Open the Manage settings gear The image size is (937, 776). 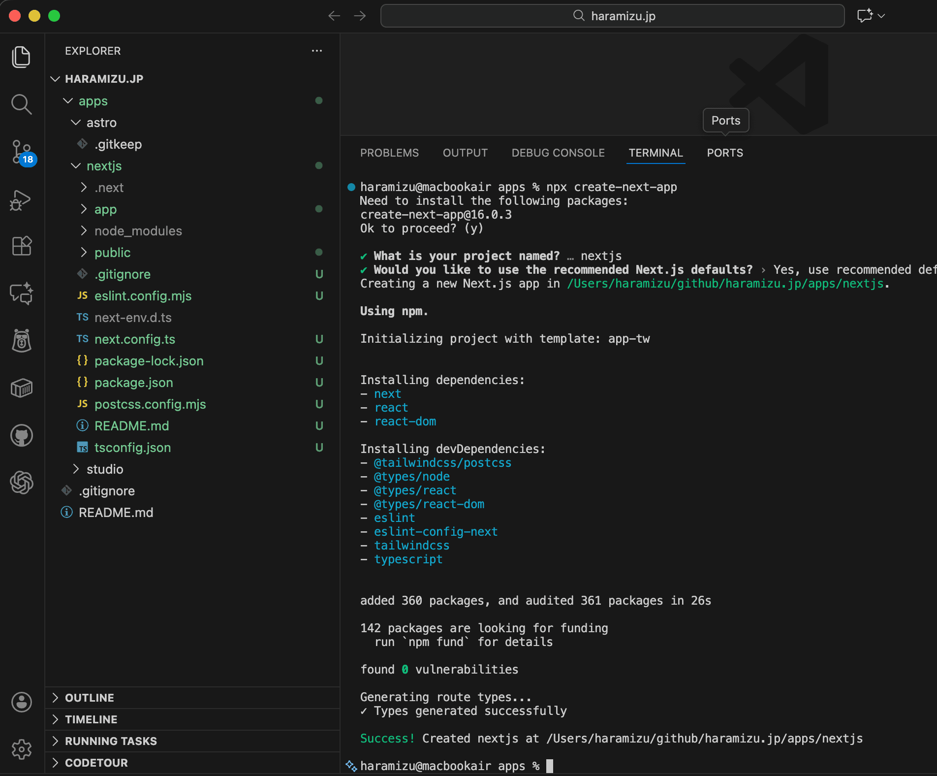click(21, 749)
